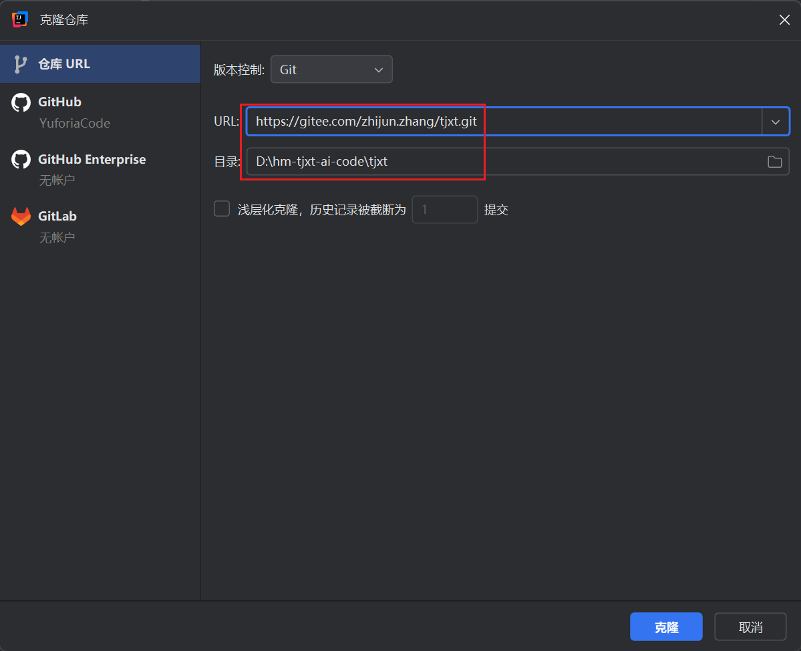Switch to GitHub Enterprise section
Viewport: 801px width, 651px height.
tap(100, 169)
